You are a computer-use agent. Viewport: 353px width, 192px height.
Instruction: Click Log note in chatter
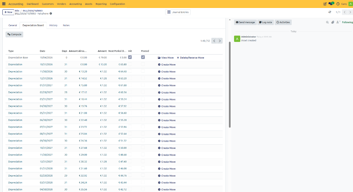266,22
